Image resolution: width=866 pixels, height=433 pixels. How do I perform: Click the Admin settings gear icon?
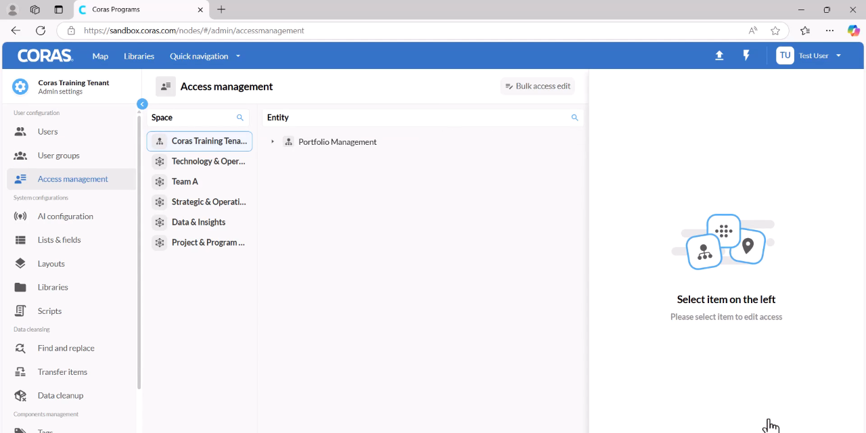tap(20, 87)
